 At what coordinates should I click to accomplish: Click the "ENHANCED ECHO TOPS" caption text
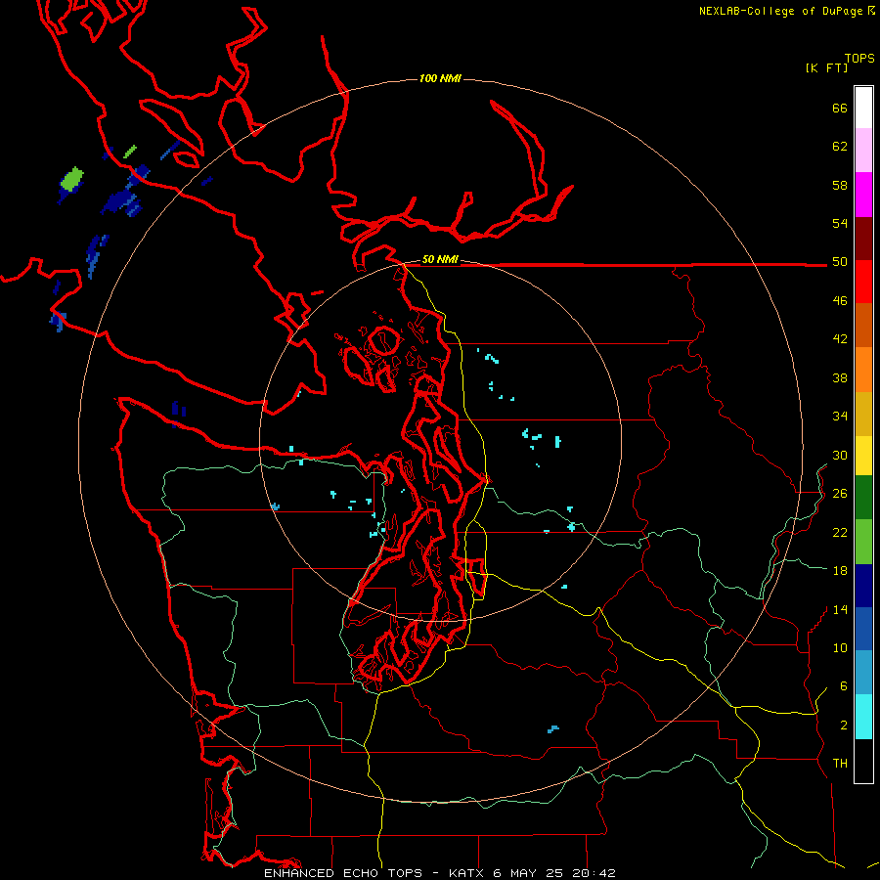(x=343, y=873)
